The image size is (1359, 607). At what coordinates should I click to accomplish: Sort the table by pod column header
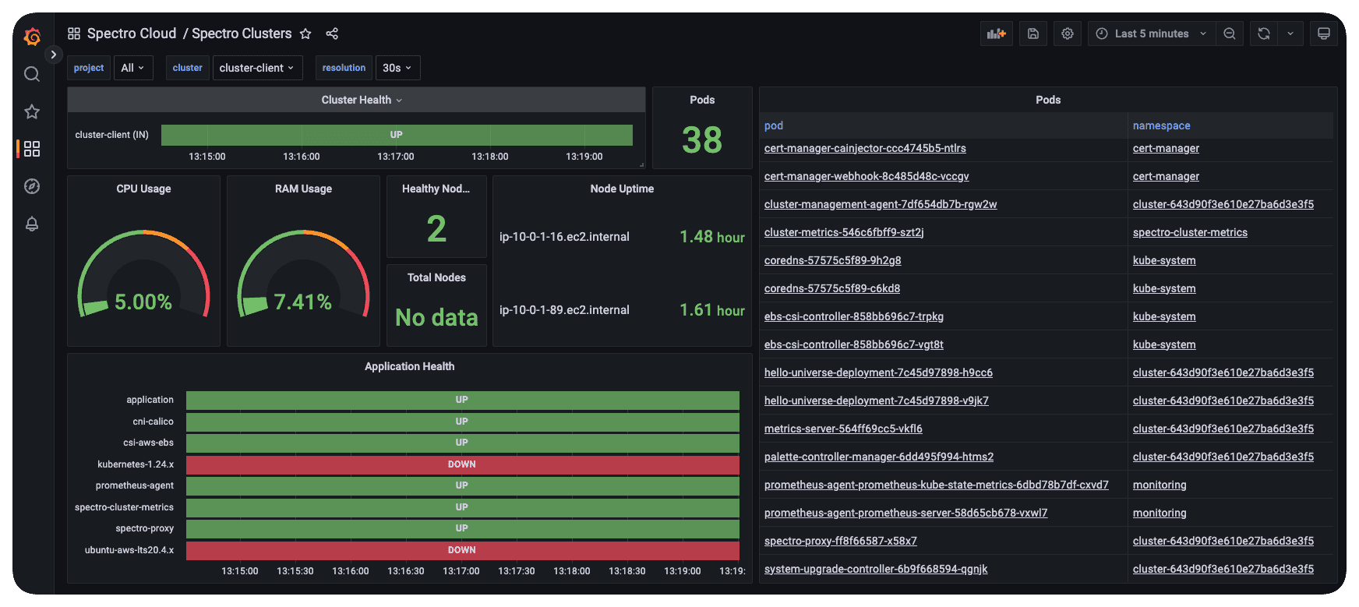tap(774, 125)
